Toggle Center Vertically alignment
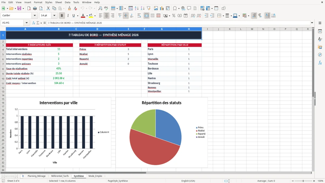Image resolution: width=325 pixels, height=183 pixels. pyautogui.click(x=126, y=16)
